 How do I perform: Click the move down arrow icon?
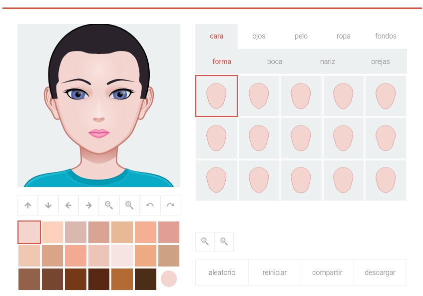[48, 205]
